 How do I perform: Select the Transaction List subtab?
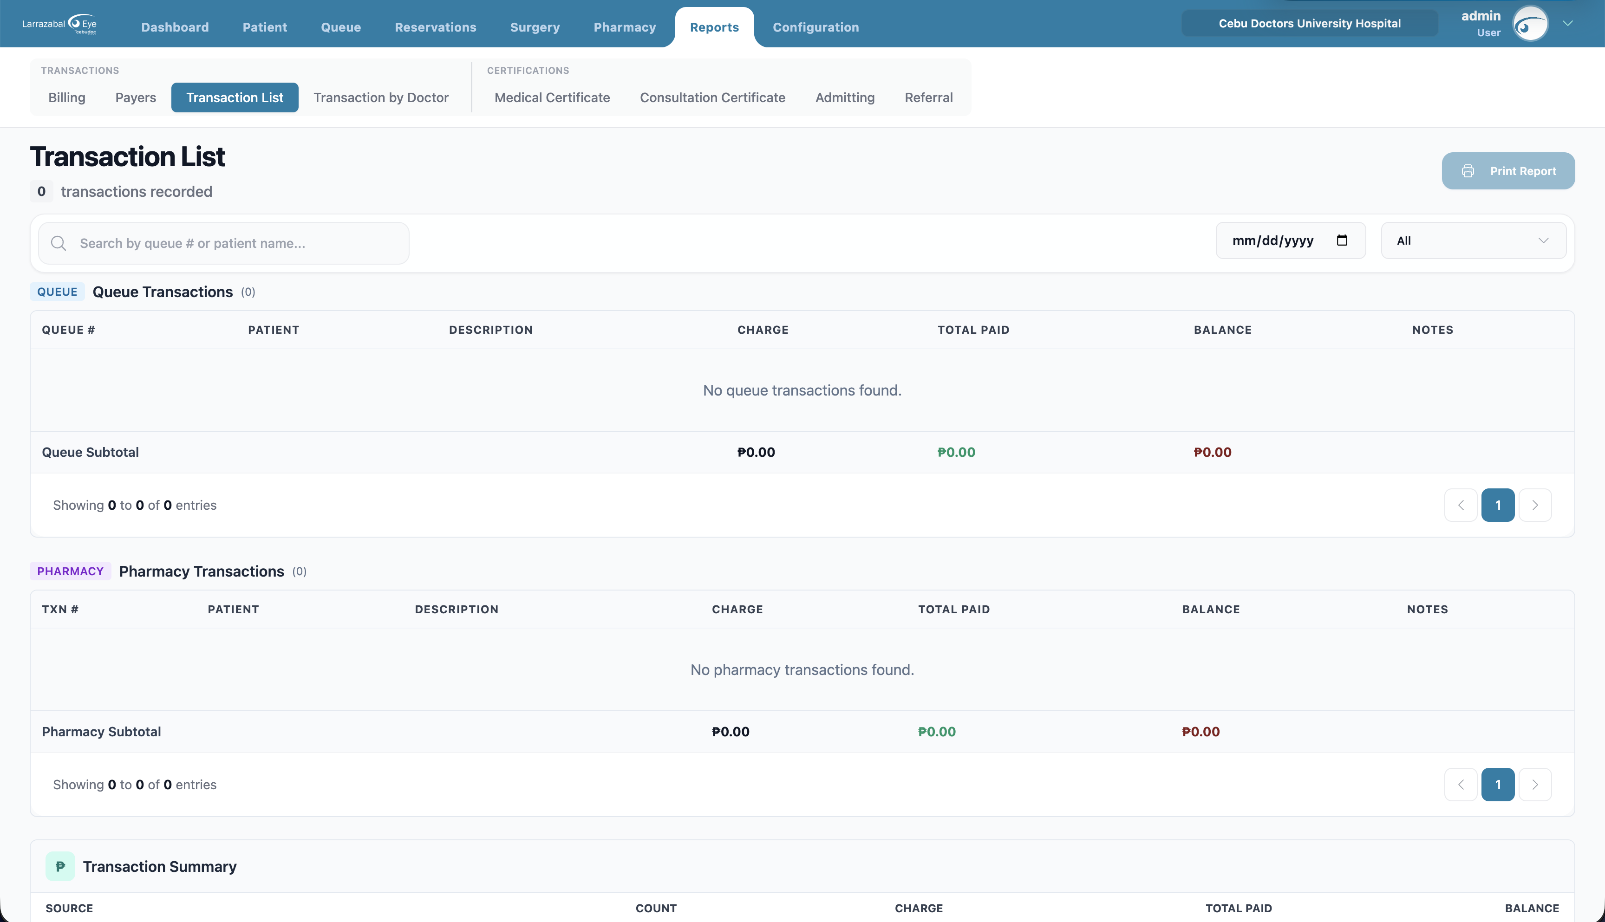coord(235,97)
